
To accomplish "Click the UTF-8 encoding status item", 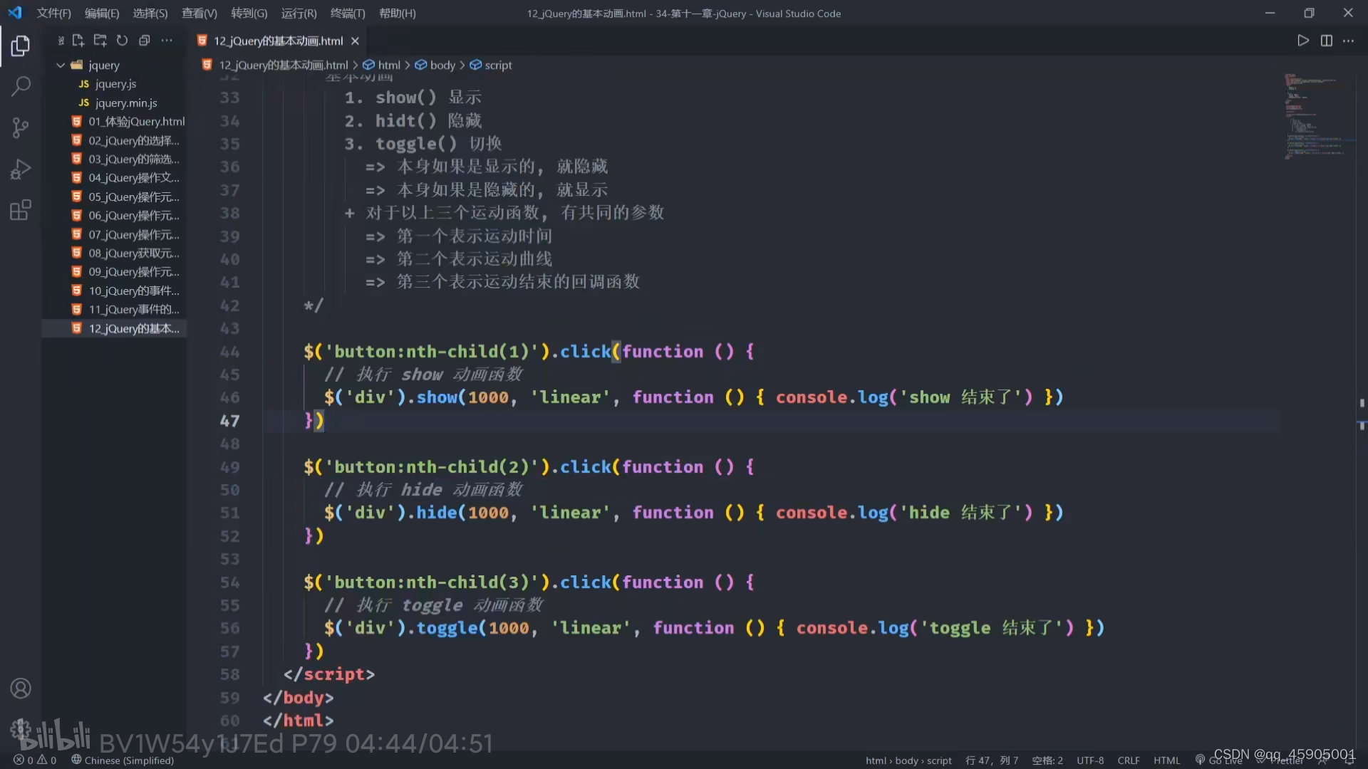I will [1089, 760].
